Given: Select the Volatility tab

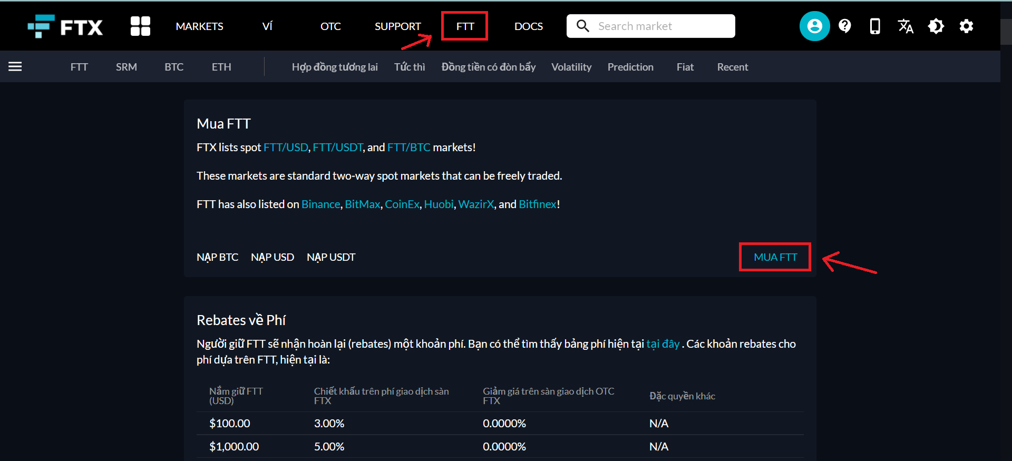Looking at the screenshot, I should coord(571,67).
